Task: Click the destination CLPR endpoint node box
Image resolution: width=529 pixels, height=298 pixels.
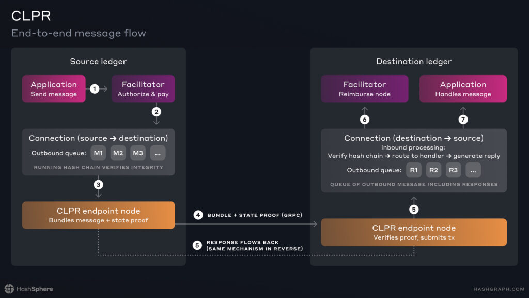Action: 414,232
